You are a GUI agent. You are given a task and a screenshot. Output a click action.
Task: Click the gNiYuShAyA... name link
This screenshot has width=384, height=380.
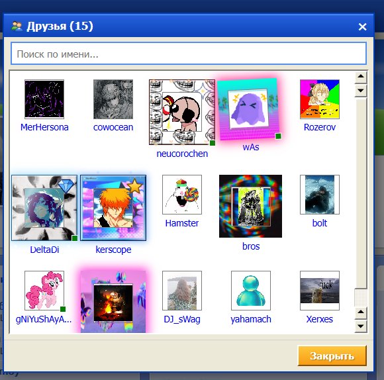44,319
